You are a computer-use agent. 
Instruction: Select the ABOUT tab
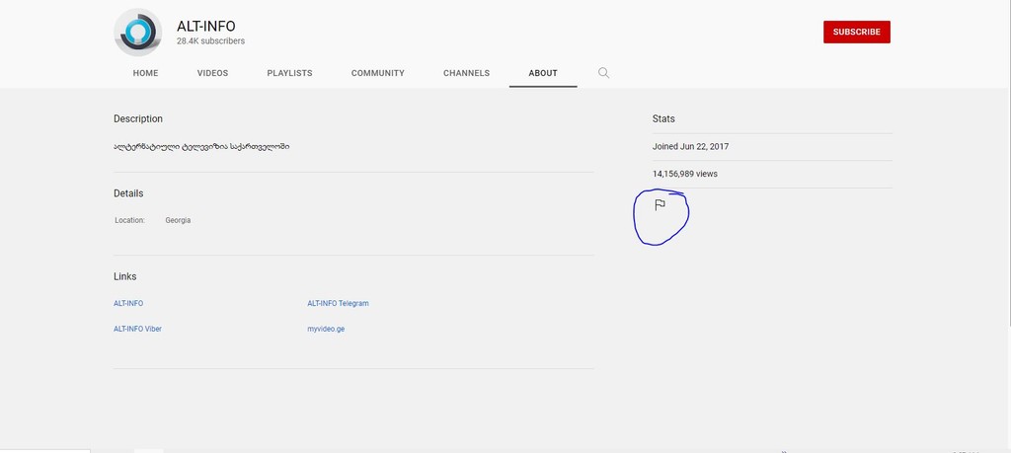click(x=543, y=73)
